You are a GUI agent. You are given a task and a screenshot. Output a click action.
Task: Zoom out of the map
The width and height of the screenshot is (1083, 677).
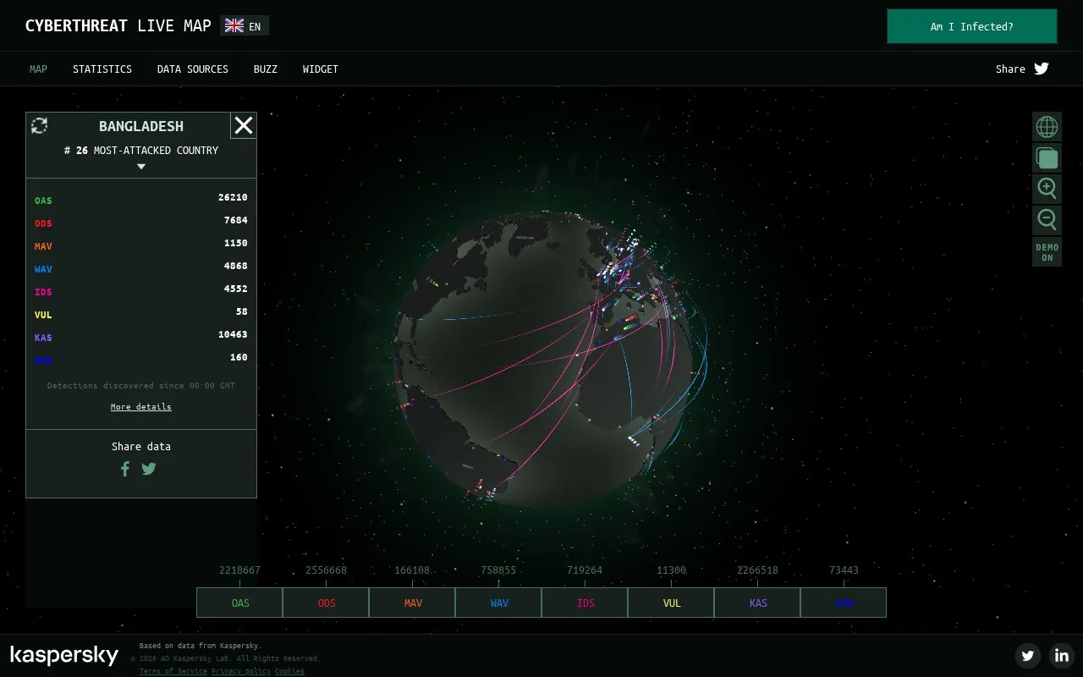pos(1047,220)
